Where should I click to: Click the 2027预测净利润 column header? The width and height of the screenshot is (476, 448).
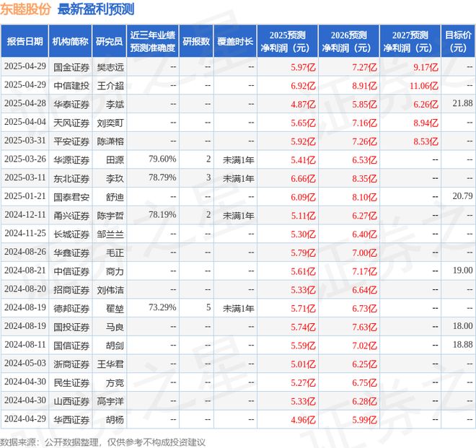pyautogui.click(x=408, y=41)
